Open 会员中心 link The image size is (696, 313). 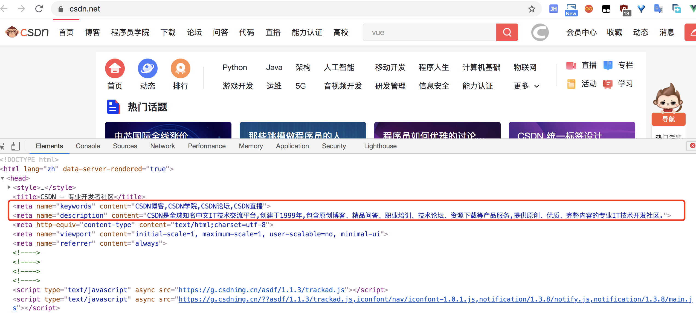pyautogui.click(x=581, y=32)
